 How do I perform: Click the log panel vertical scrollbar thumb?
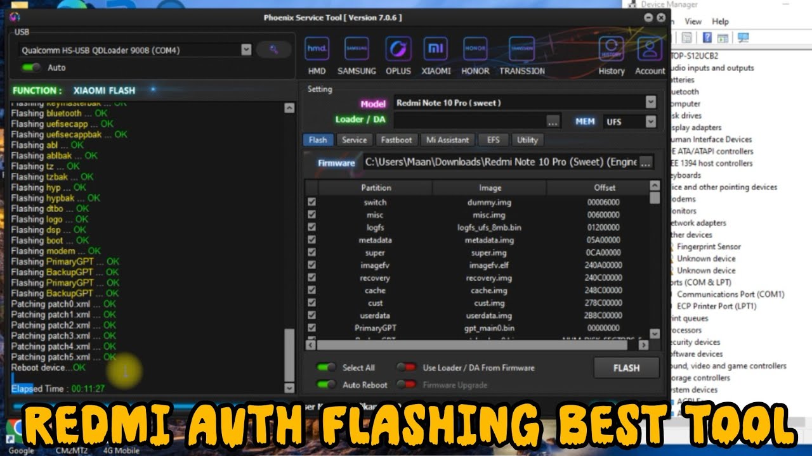pos(289,354)
